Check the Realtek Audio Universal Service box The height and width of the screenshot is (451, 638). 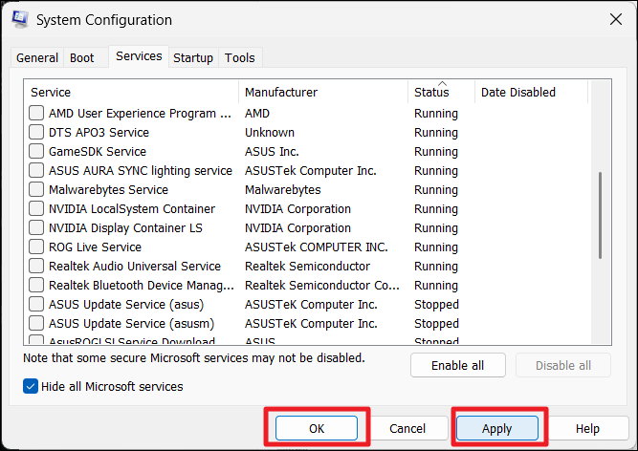pos(36,267)
